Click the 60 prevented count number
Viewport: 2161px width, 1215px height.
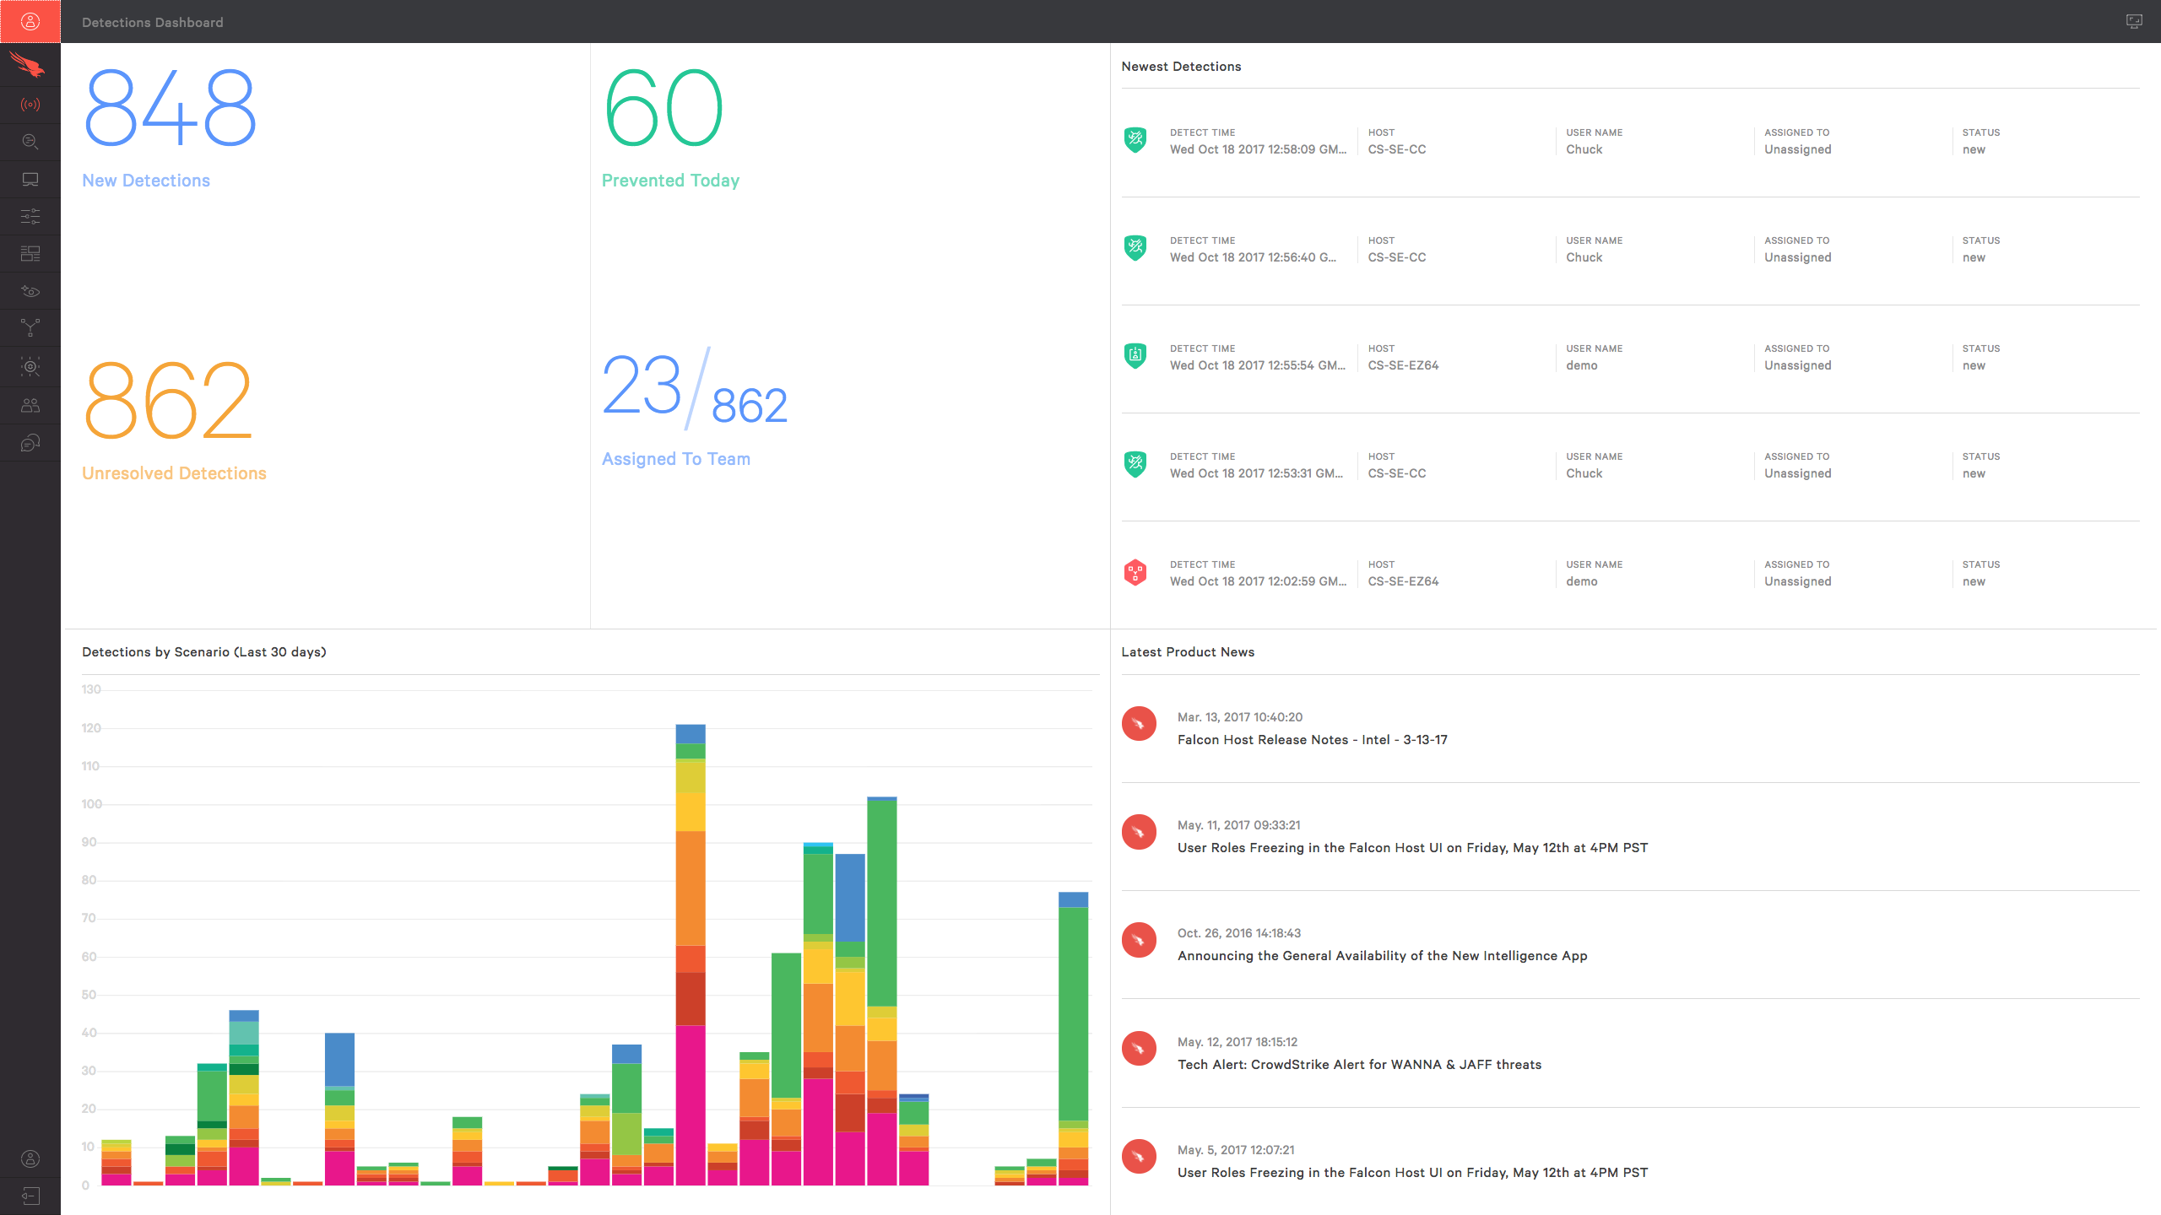point(663,108)
